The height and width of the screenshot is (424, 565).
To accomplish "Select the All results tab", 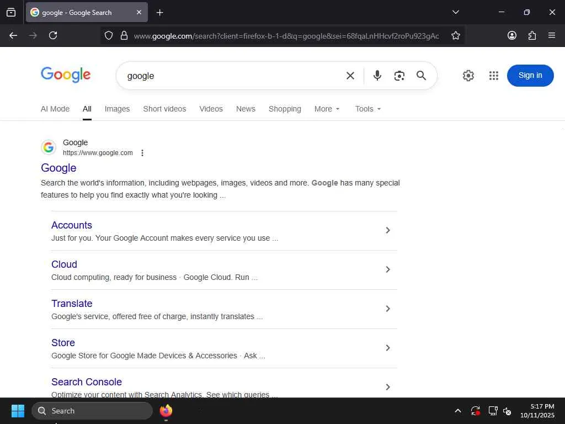I will click(x=87, y=109).
